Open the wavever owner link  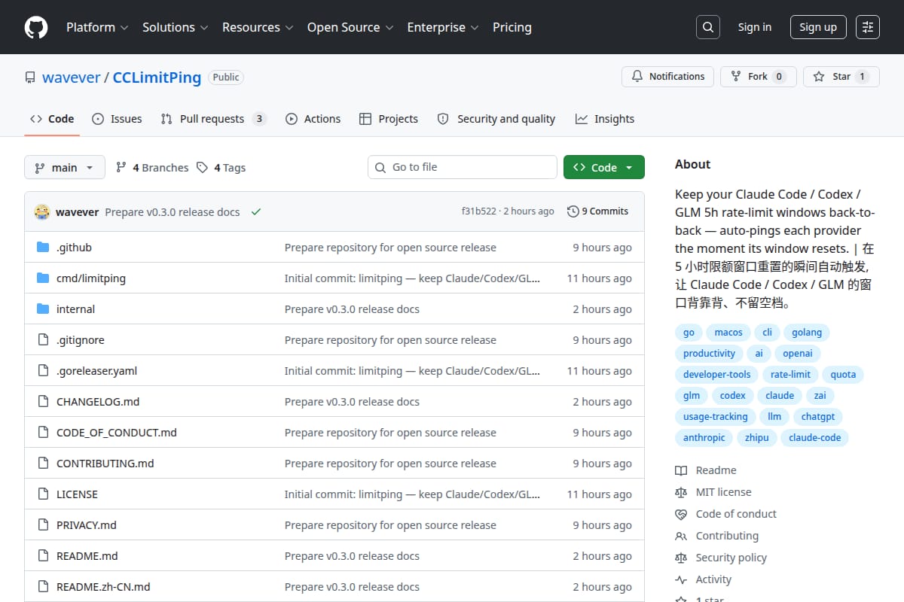click(72, 78)
